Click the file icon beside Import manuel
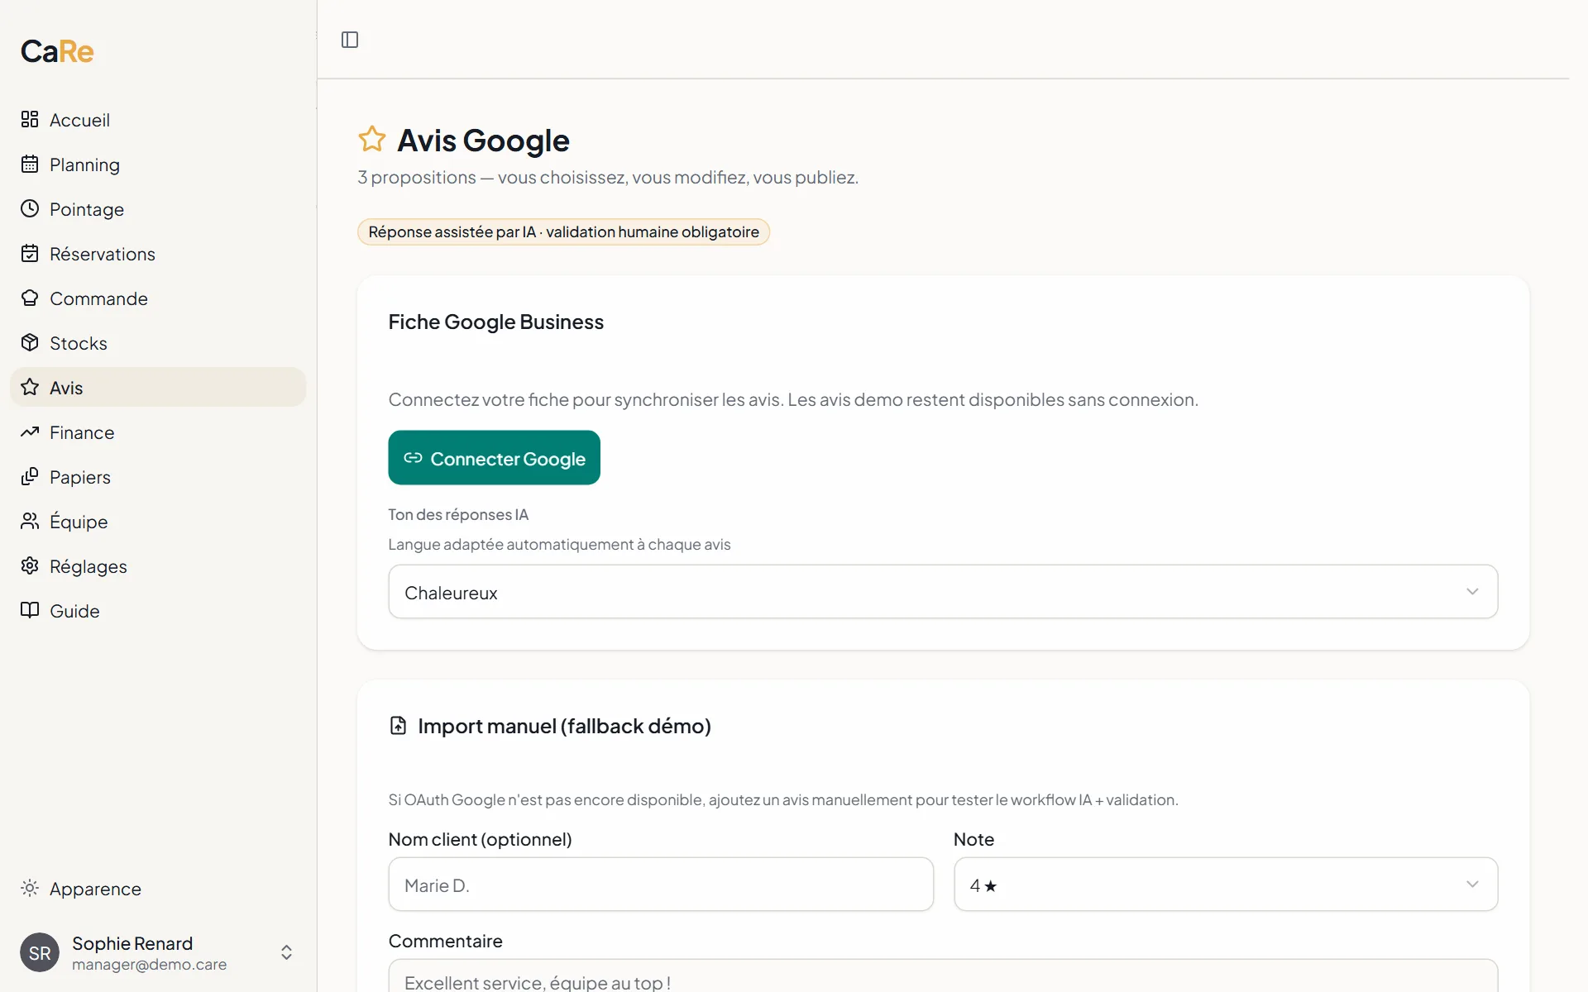 pyautogui.click(x=398, y=725)
